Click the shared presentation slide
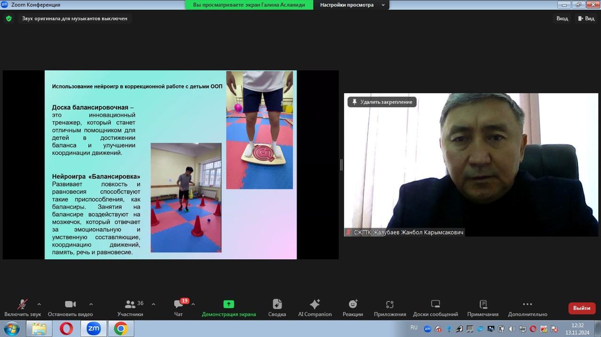 click(170, 165)
